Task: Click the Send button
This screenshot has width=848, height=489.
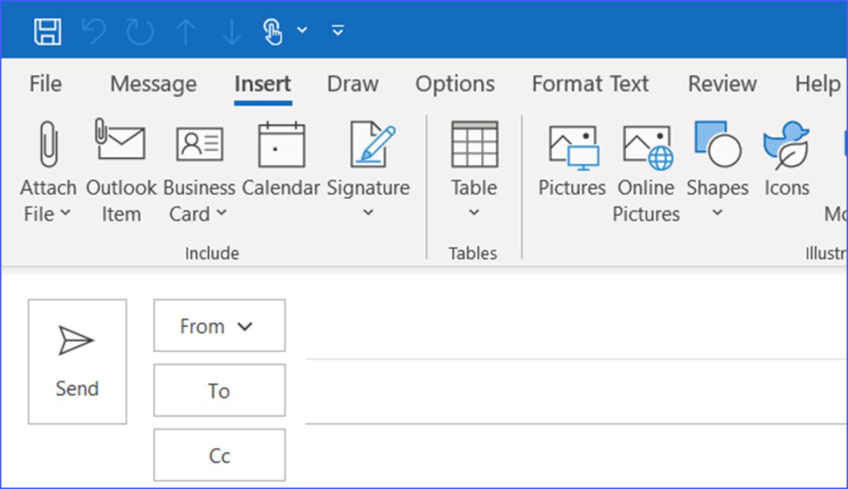Action: [x=77, y=361]
